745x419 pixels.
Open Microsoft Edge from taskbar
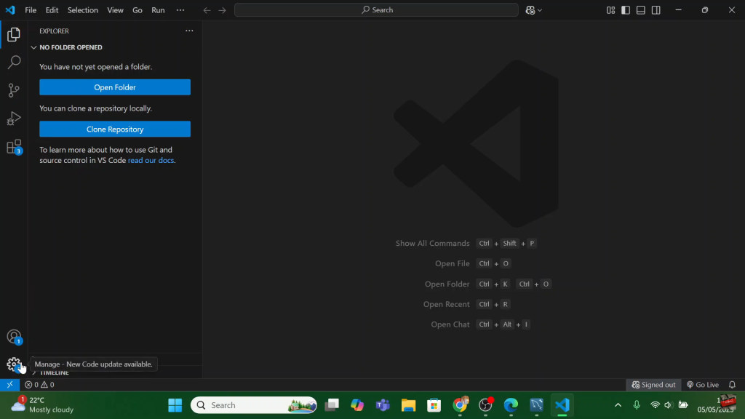511,405
